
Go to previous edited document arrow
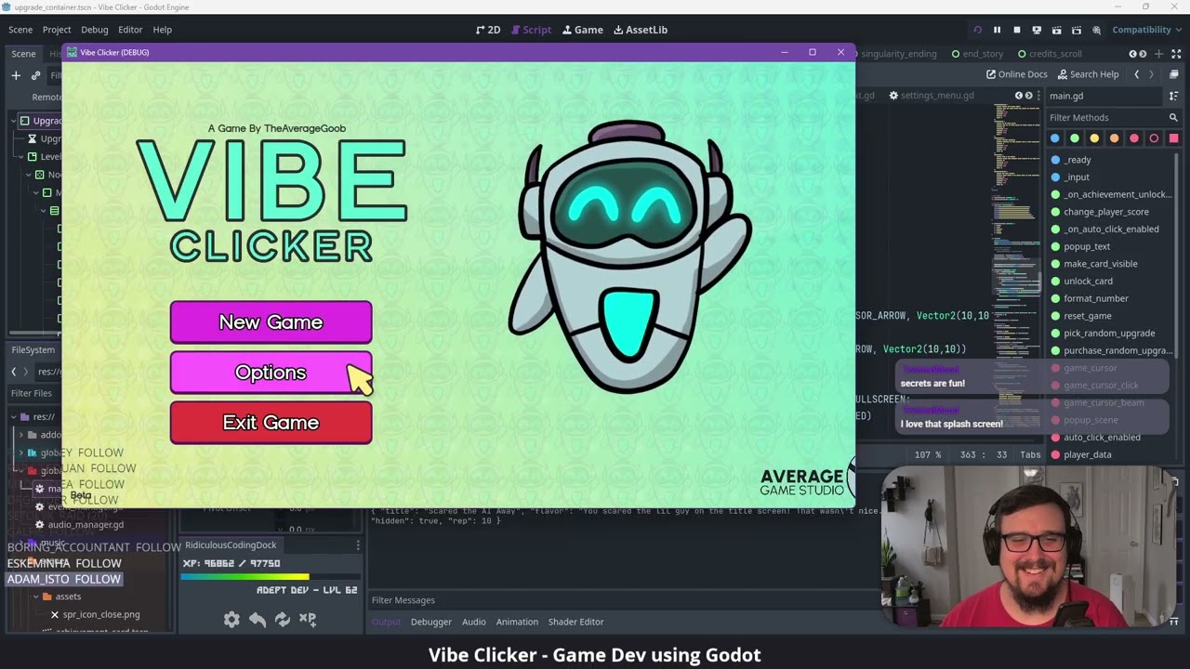point(1136,74)
